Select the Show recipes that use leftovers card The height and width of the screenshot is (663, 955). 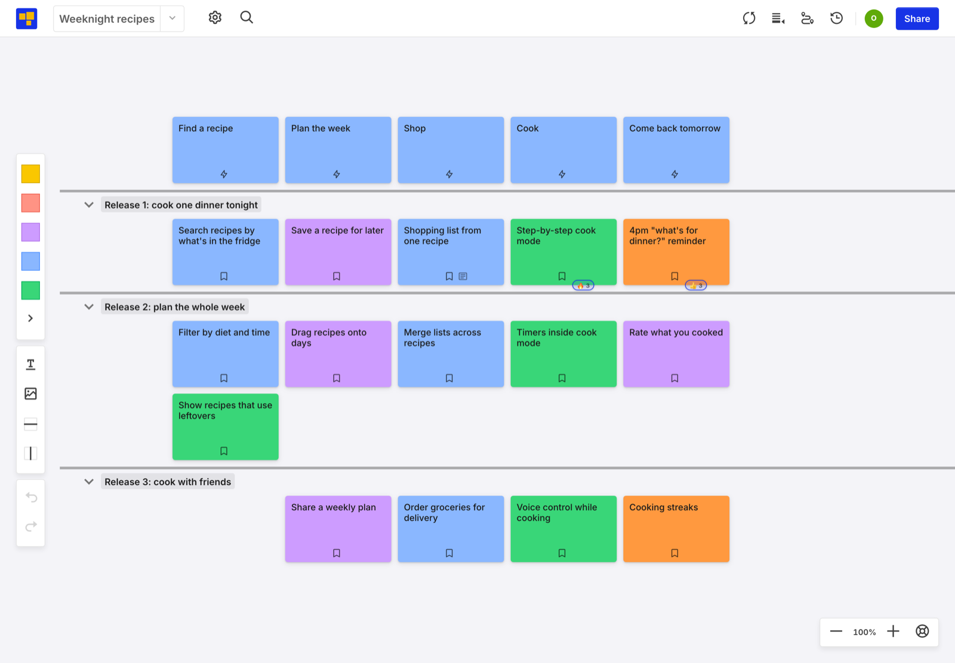coord(226,427)
